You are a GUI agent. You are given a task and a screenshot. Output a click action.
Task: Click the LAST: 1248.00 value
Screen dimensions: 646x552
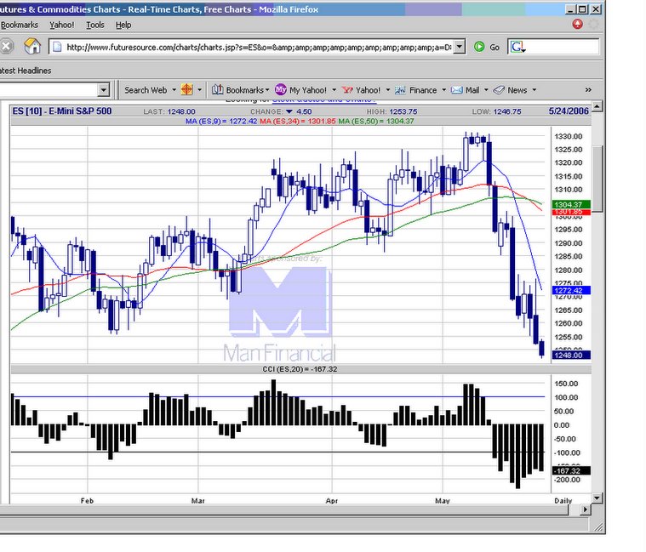(169, 111)
